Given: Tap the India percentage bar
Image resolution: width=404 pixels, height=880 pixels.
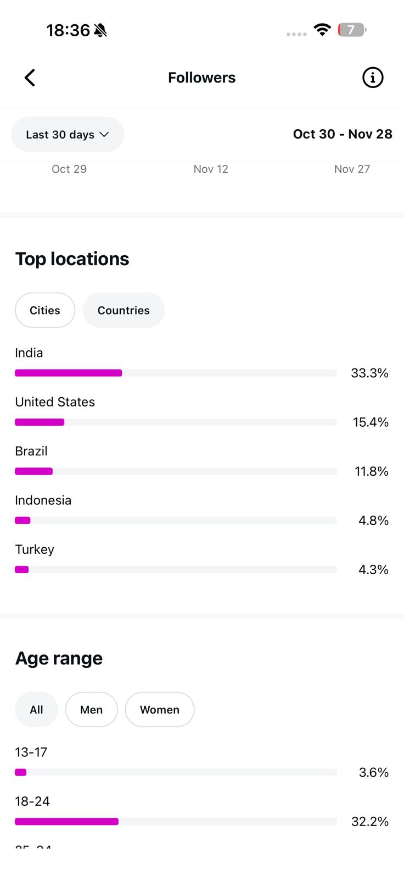Looking at the screenshot, I should pyautogui.click(x=176, y=373).
